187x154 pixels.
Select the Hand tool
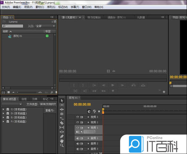click(62, 141)
